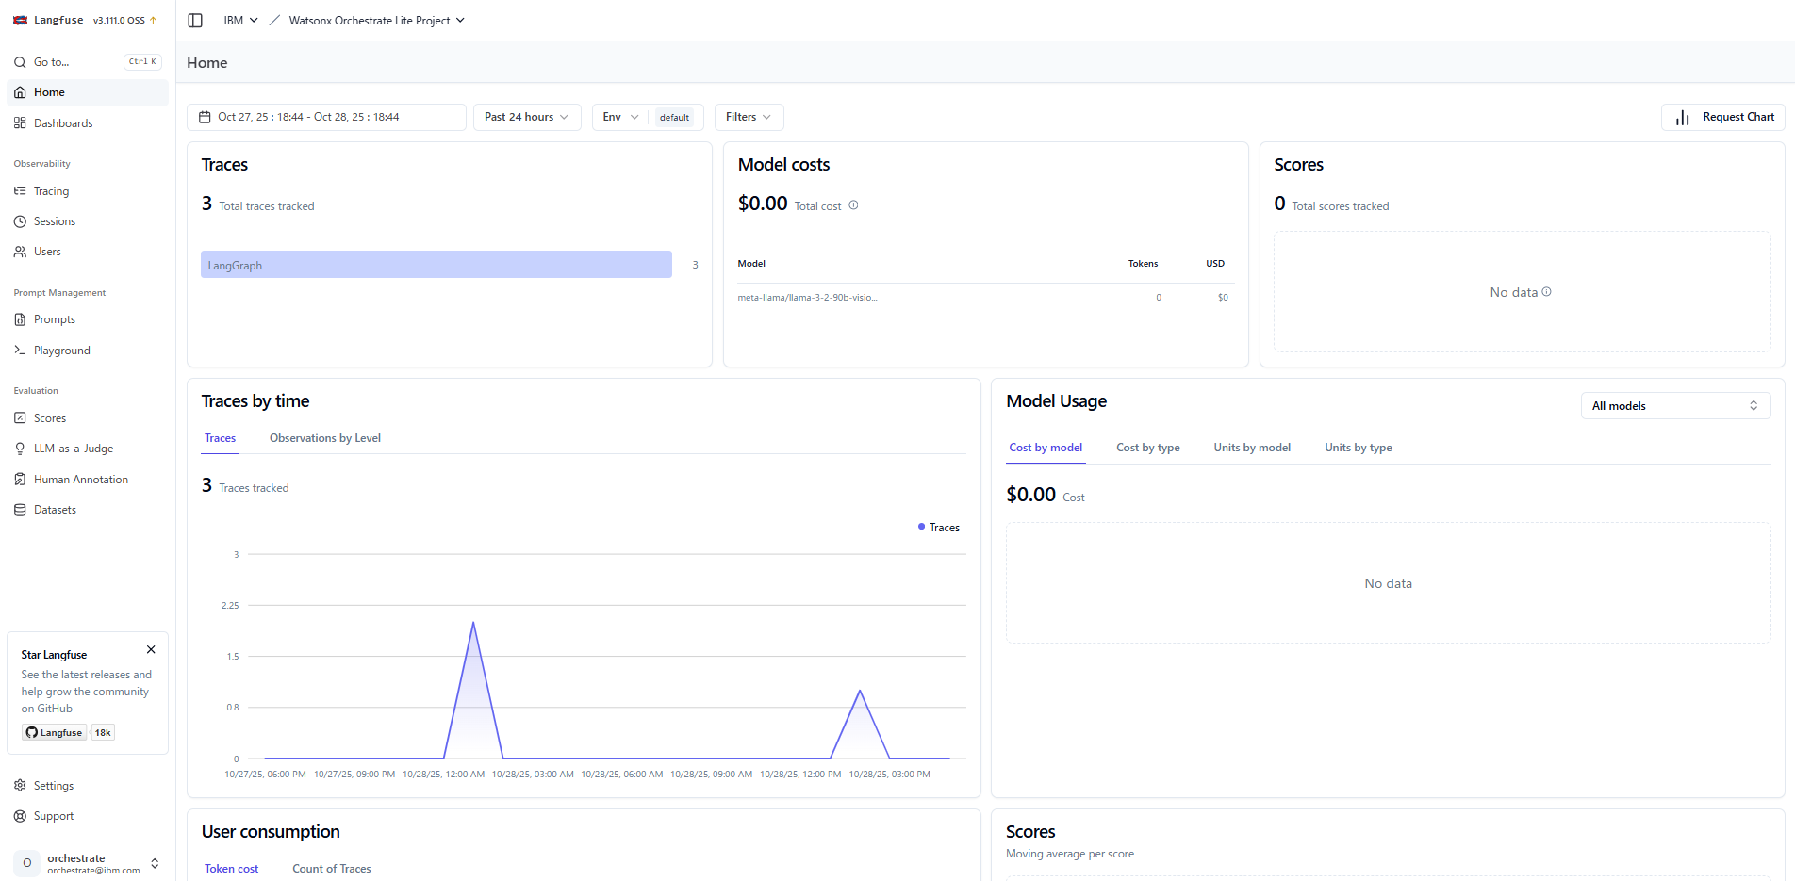1795x881 pixels.
Task: Click the Tracing icon in sidebar
Action: 20,191
